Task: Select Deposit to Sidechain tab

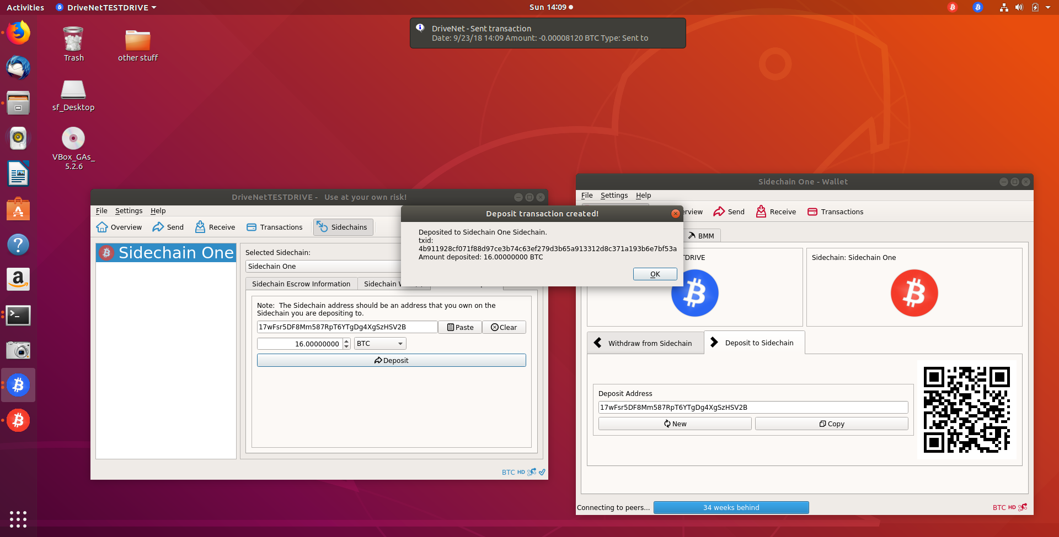Action: coord(754,343)
